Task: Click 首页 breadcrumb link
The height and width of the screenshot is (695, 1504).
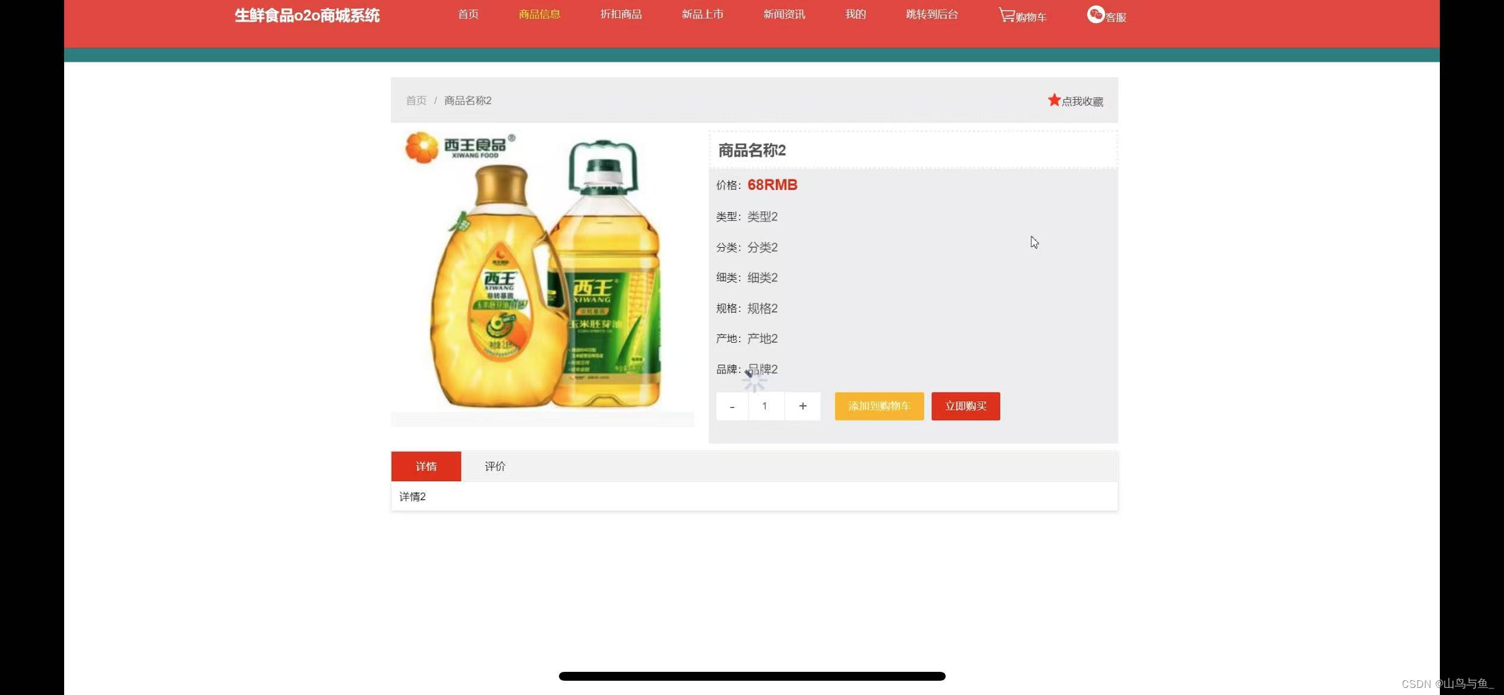Action: click(416, 100)
